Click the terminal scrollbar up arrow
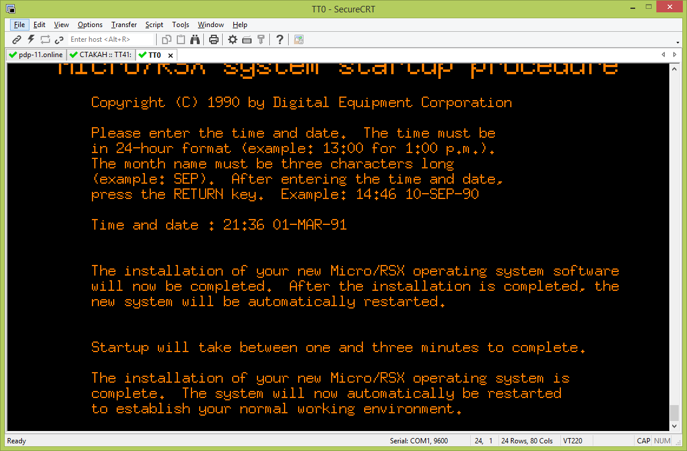The height and width of the screenshot is (451, 687). (x=675, y=68)
